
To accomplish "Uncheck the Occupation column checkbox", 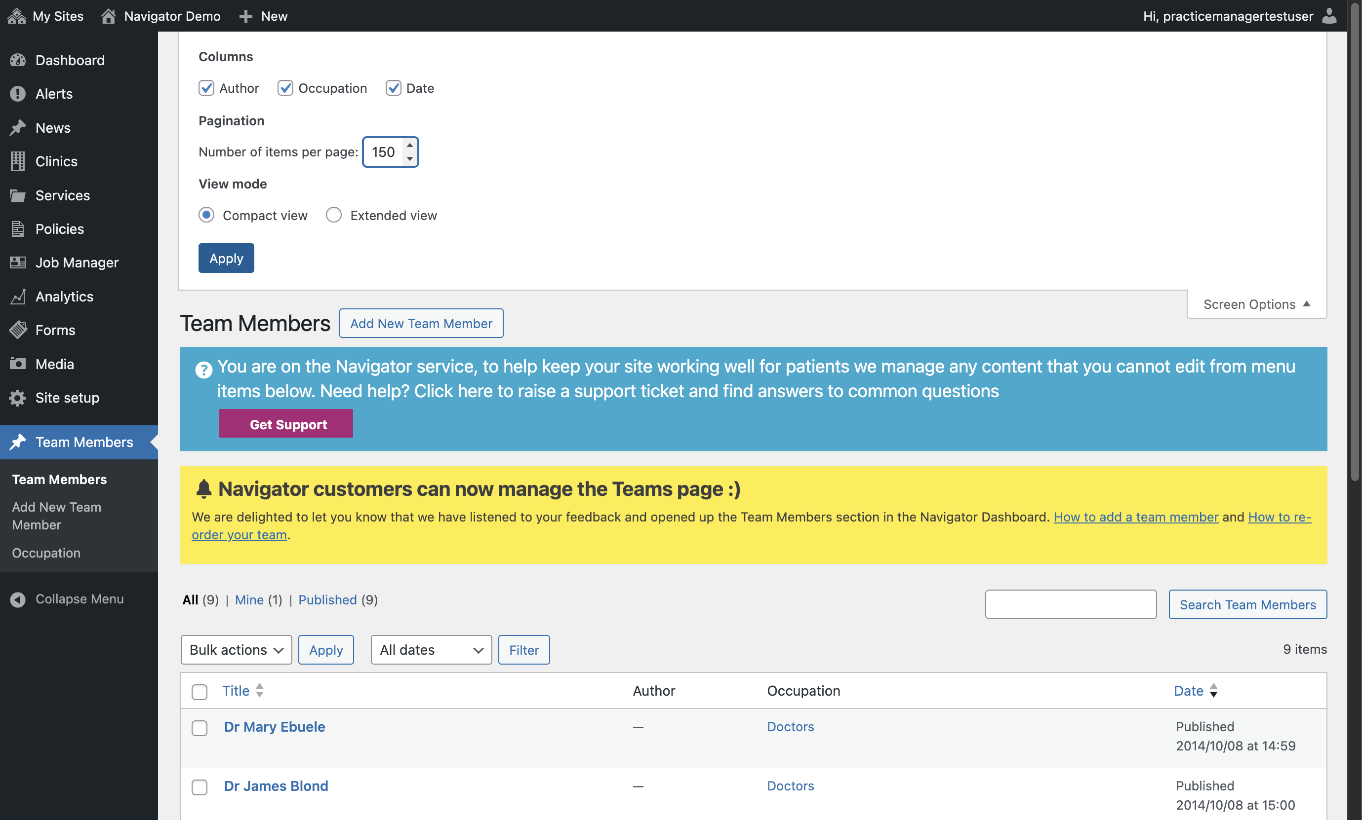I will pyautogui.click(x=285, y=88).
